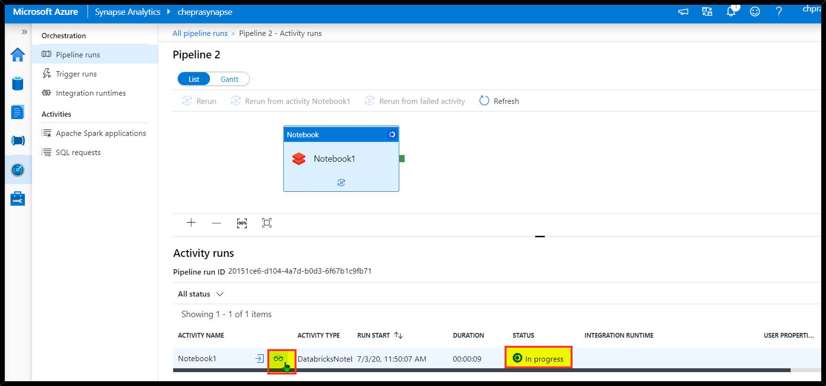Click Rerun from activity Notebook1
Screen dimensions: 826x386
coord(290,101)
